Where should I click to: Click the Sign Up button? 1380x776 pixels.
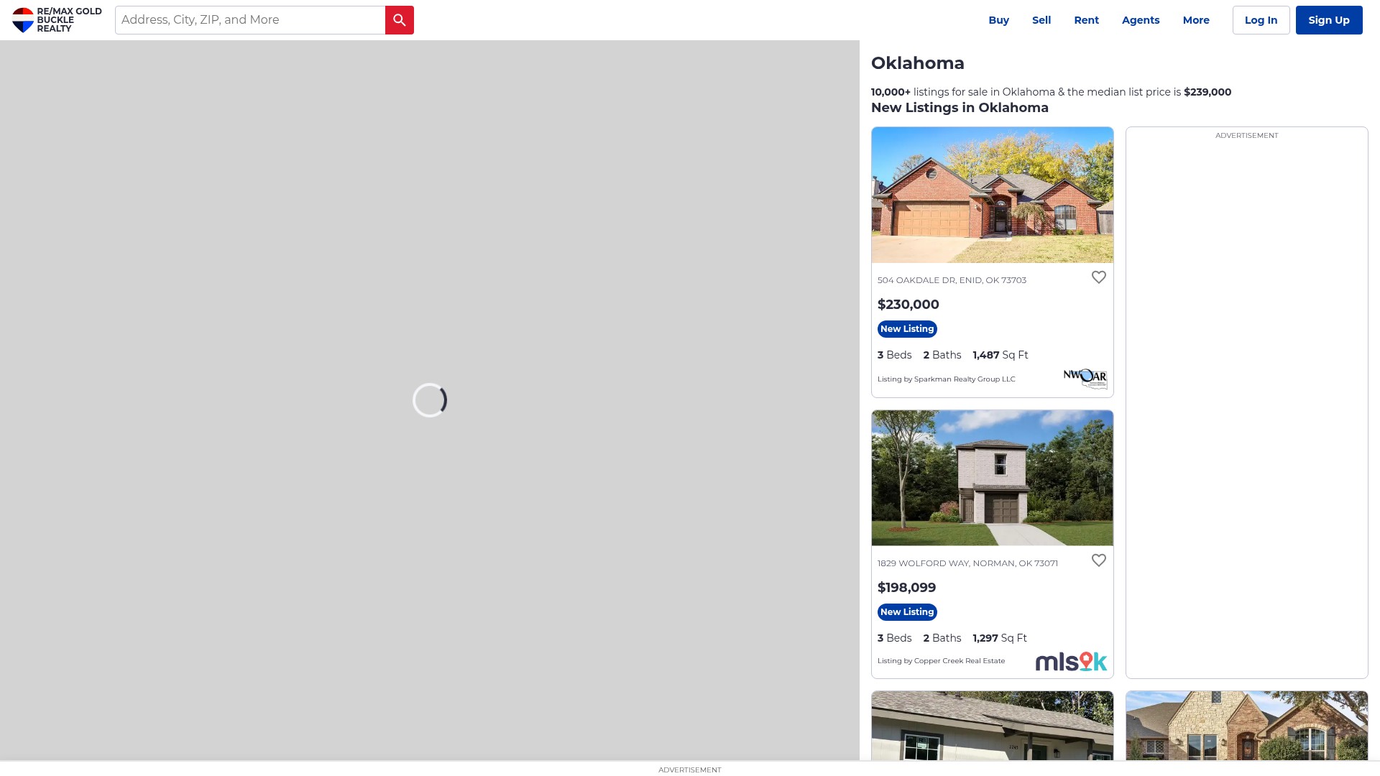(1329, 20)
